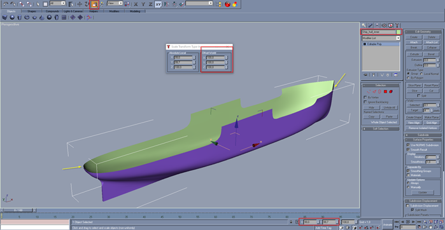Image resolution: width=445 pixels, height=230 pixels.
Task: Click Configure Modifier Sets icon
Action: point(396,75)
